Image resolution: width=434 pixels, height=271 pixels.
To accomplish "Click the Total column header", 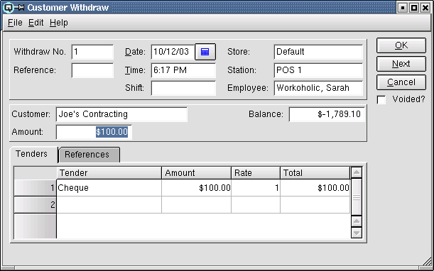I will pyautogui.click(x=315, y=173).
